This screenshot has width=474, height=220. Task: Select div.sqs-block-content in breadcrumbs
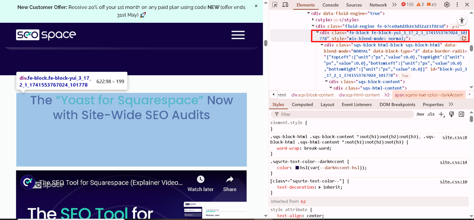(x=312, y=95)
